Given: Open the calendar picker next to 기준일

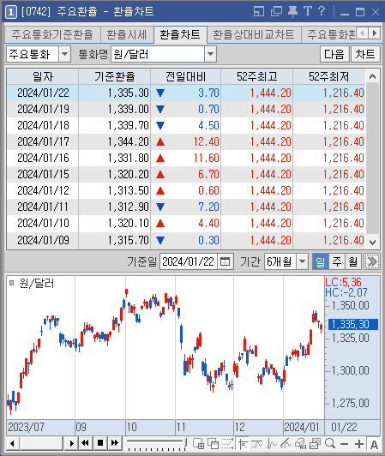Looking at the screenshot, I should (x=225, y=261).
